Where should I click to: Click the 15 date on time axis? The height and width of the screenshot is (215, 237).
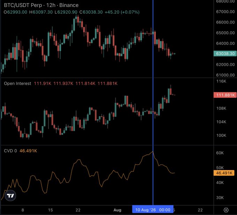tap(50, 210)
